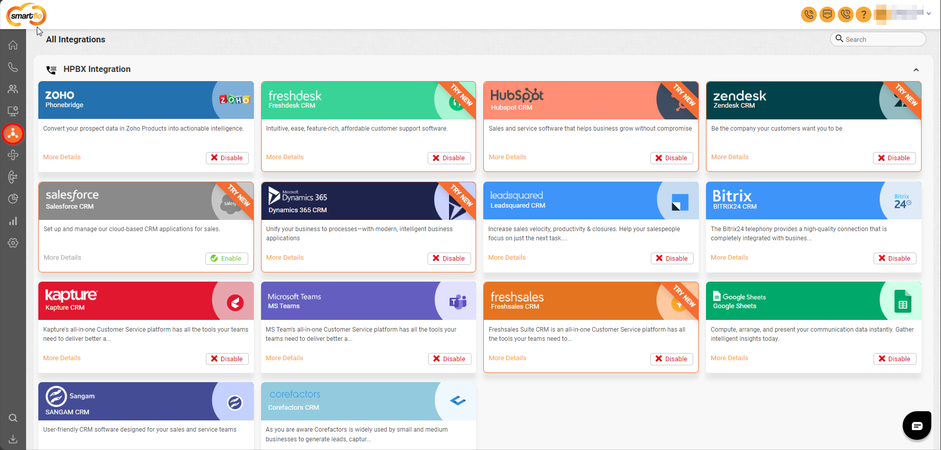
Task: Open the headset agent sidebar icon
Action: click(x=13, y=177)
